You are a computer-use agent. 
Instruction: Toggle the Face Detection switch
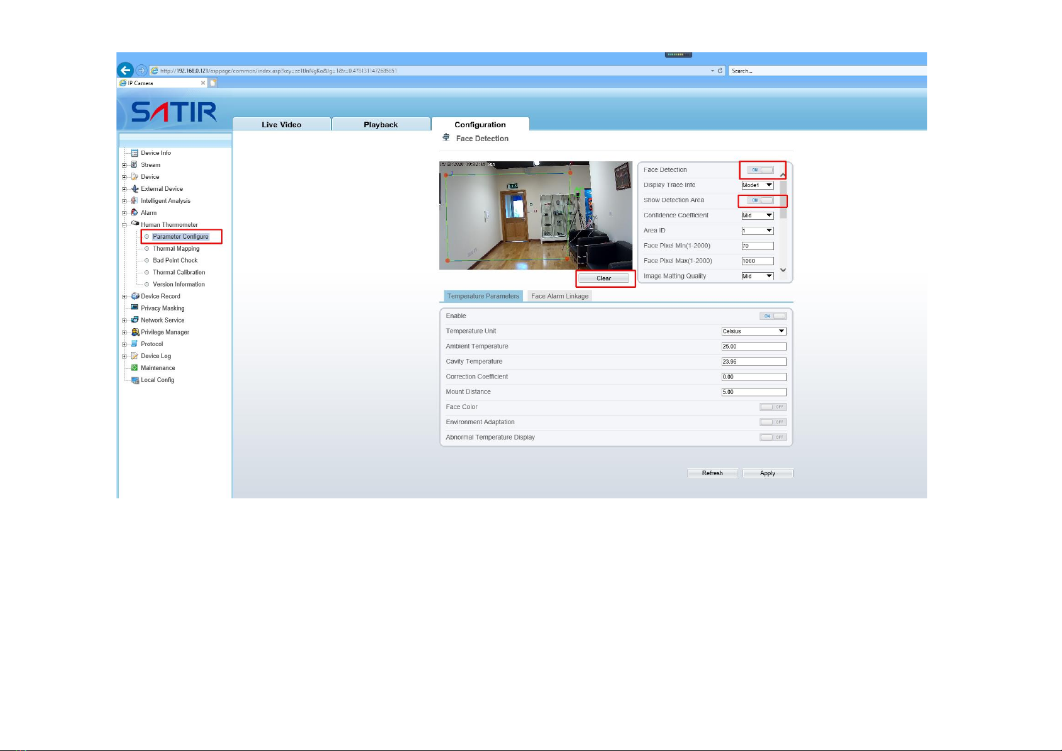point(761,170)
